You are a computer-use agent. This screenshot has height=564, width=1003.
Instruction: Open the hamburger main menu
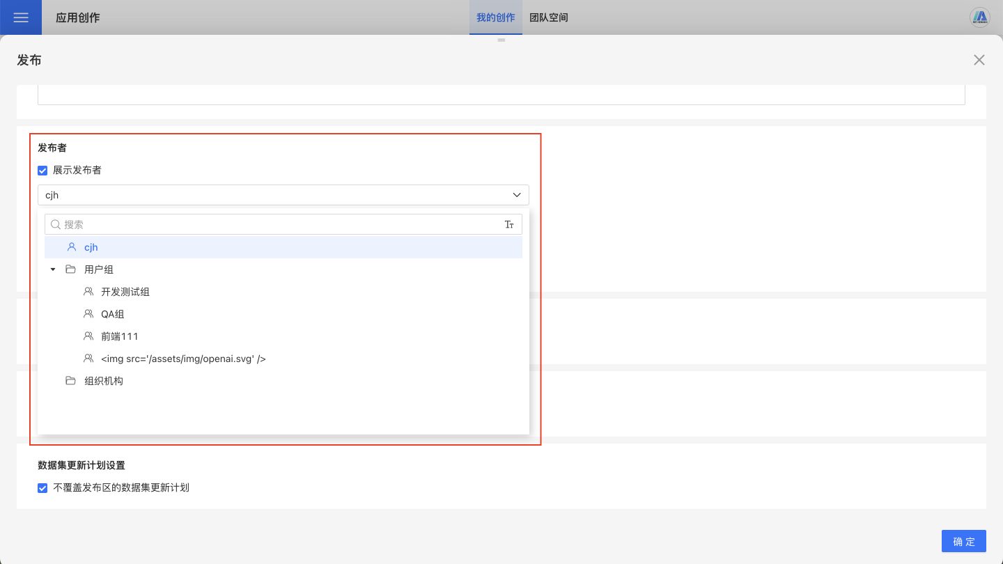click(21, 17)
